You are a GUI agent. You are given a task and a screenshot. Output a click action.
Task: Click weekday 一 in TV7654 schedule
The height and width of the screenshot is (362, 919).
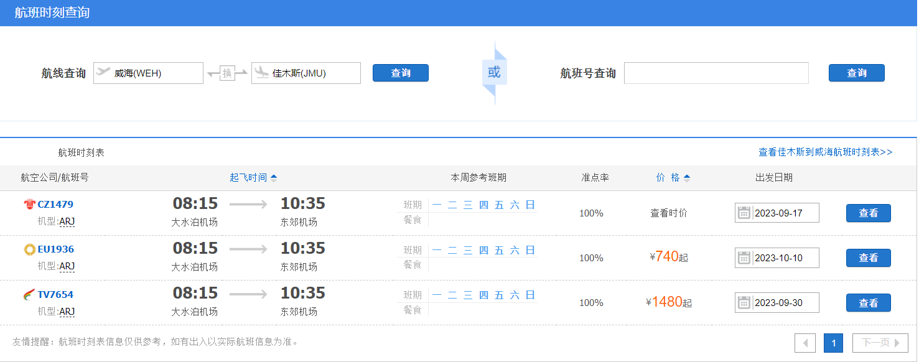[x=437, y=295]
